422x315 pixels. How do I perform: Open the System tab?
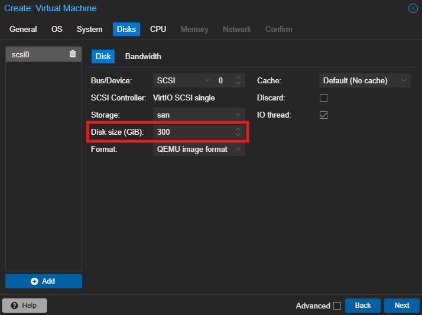pyautogui.click(x=89, y=30)
